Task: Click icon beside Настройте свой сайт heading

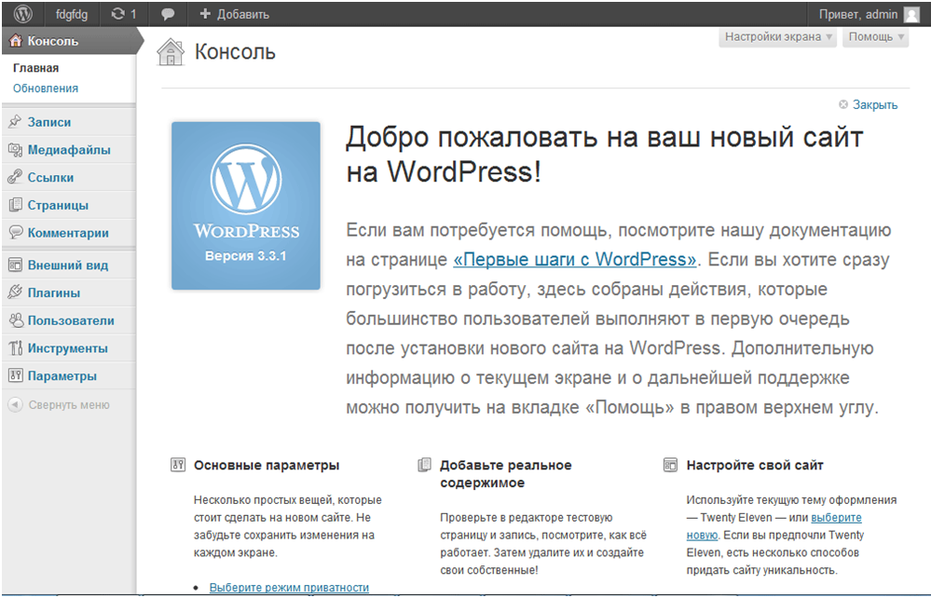Action: pyautogui.click(x=670, y=465)
